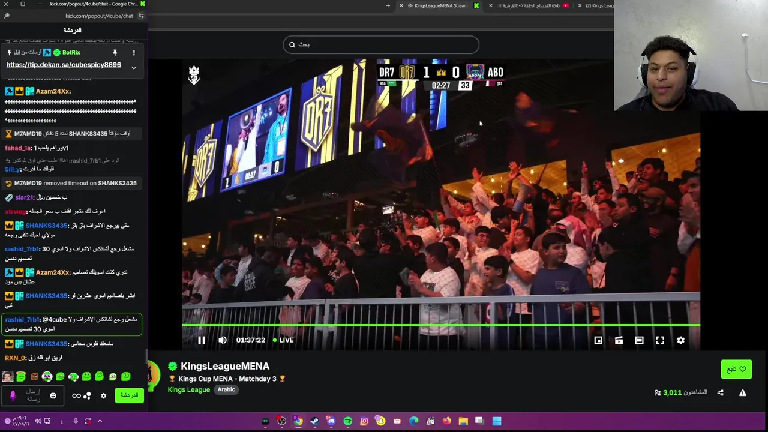The width and height of the screenshot is (768, 432).
Task: Open KingsLeagueMENA channel name
Action: click(225, 366)
